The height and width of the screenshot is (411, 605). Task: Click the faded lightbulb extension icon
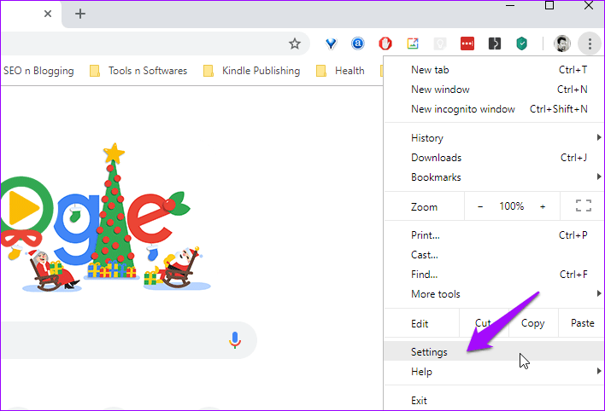click(440, 43)
